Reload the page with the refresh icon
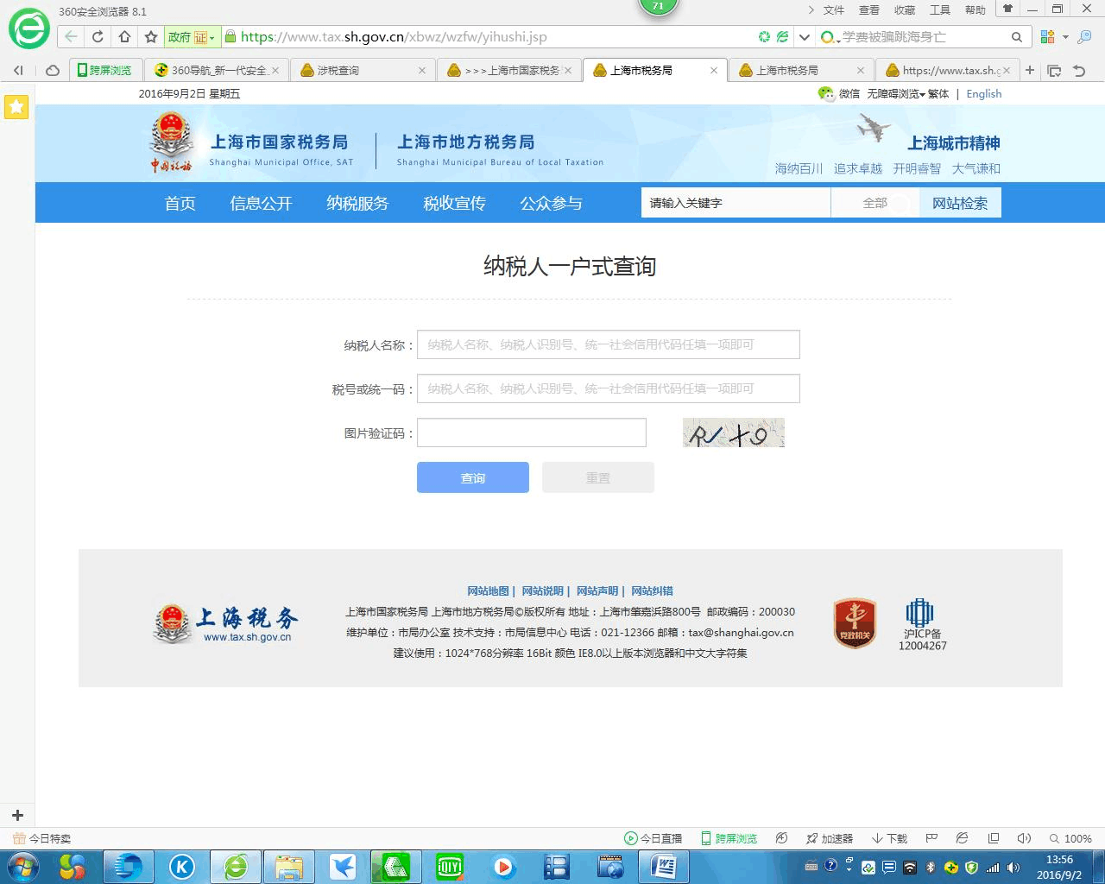1105x884 pixels. pos(98,37)
